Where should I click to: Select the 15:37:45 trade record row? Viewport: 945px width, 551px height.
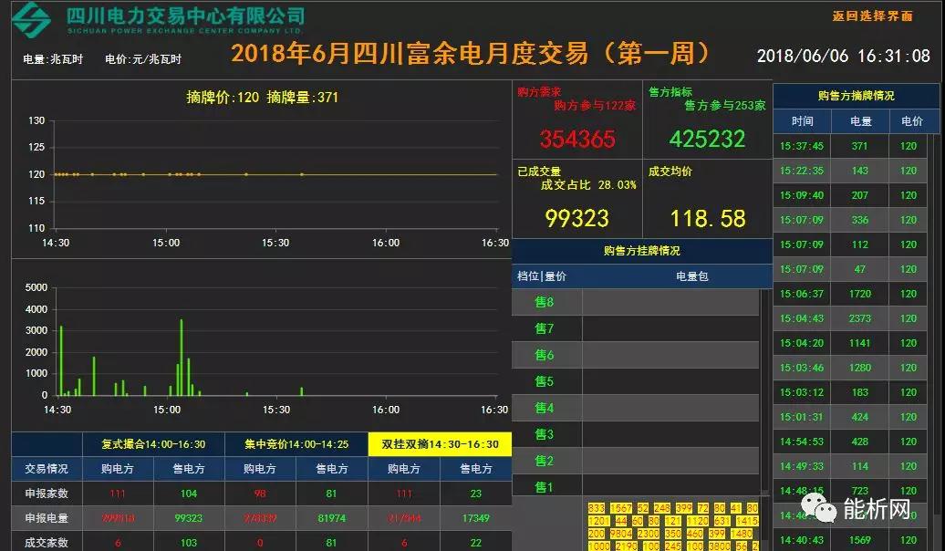(856, 146)
